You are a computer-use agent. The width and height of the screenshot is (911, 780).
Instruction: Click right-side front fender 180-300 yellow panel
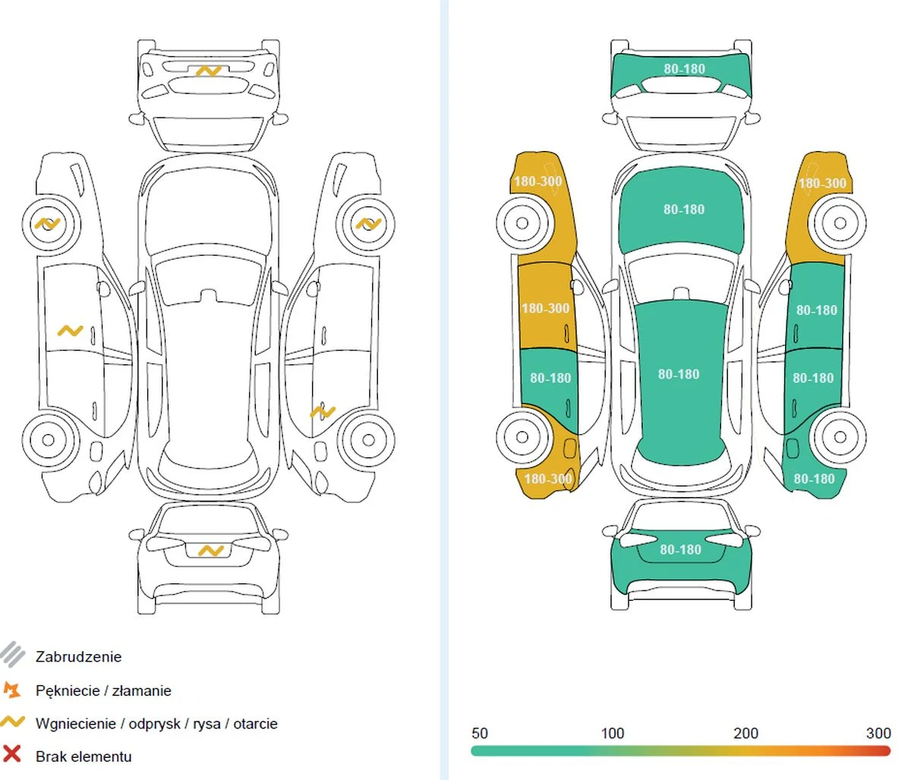822,183
